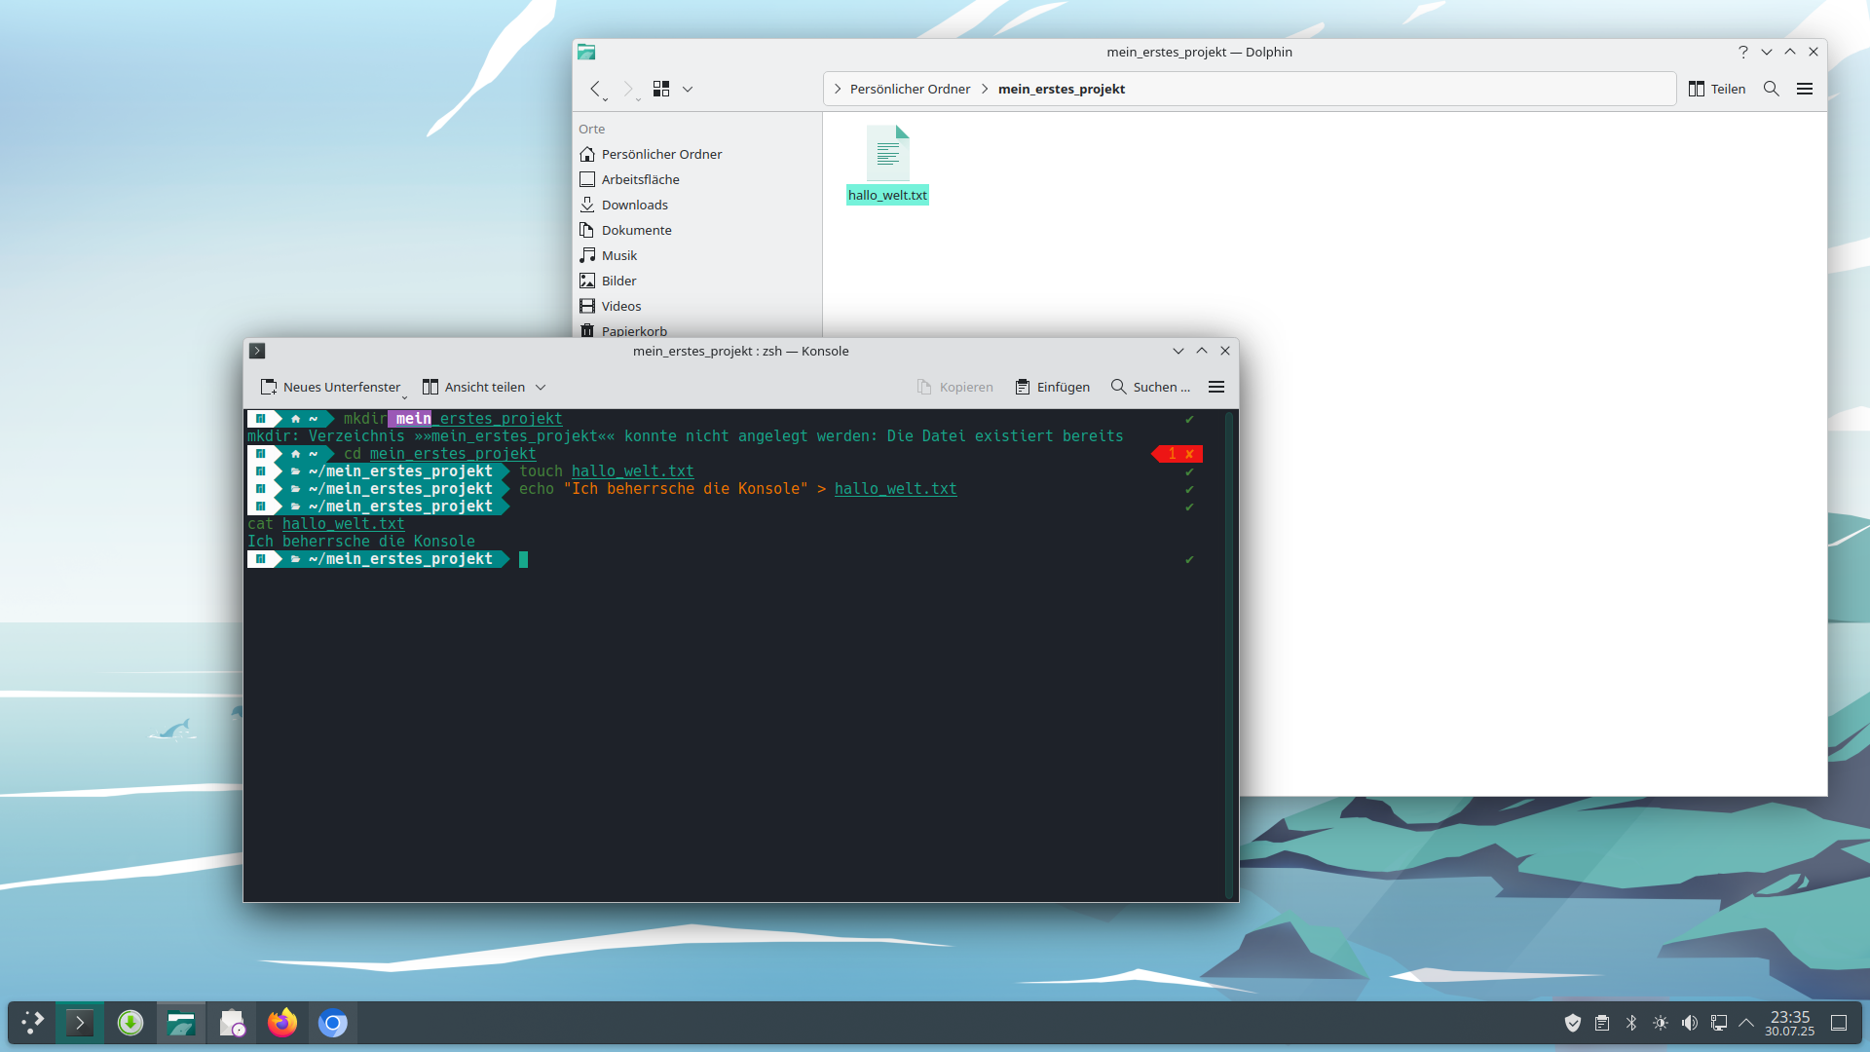
Task: Click Konsole terminal scrollbar
Action: (1229, 655)
